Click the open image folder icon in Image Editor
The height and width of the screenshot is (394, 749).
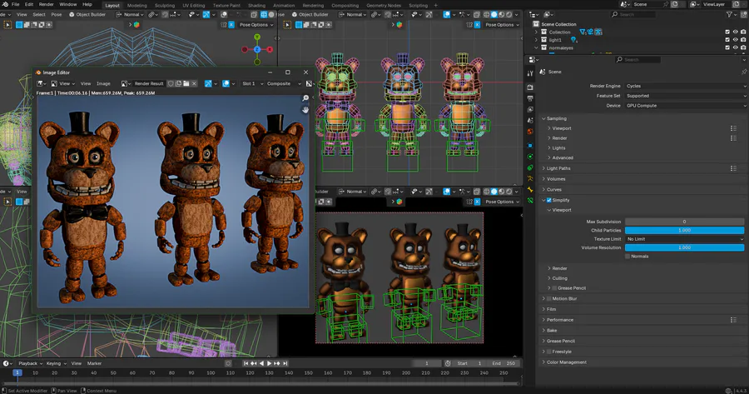pyautogui.click(x=186, y=83)
